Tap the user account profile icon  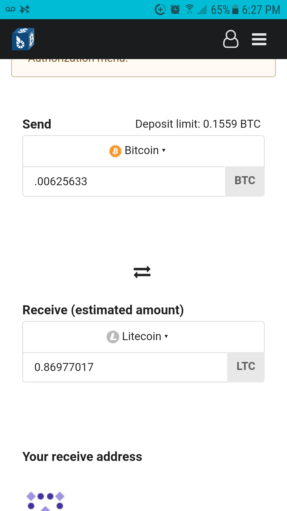click(x=231, y=39)
